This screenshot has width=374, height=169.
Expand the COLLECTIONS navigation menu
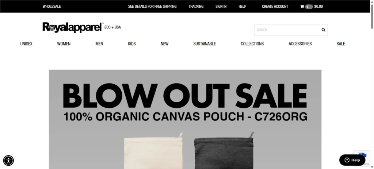click(252, 44)
